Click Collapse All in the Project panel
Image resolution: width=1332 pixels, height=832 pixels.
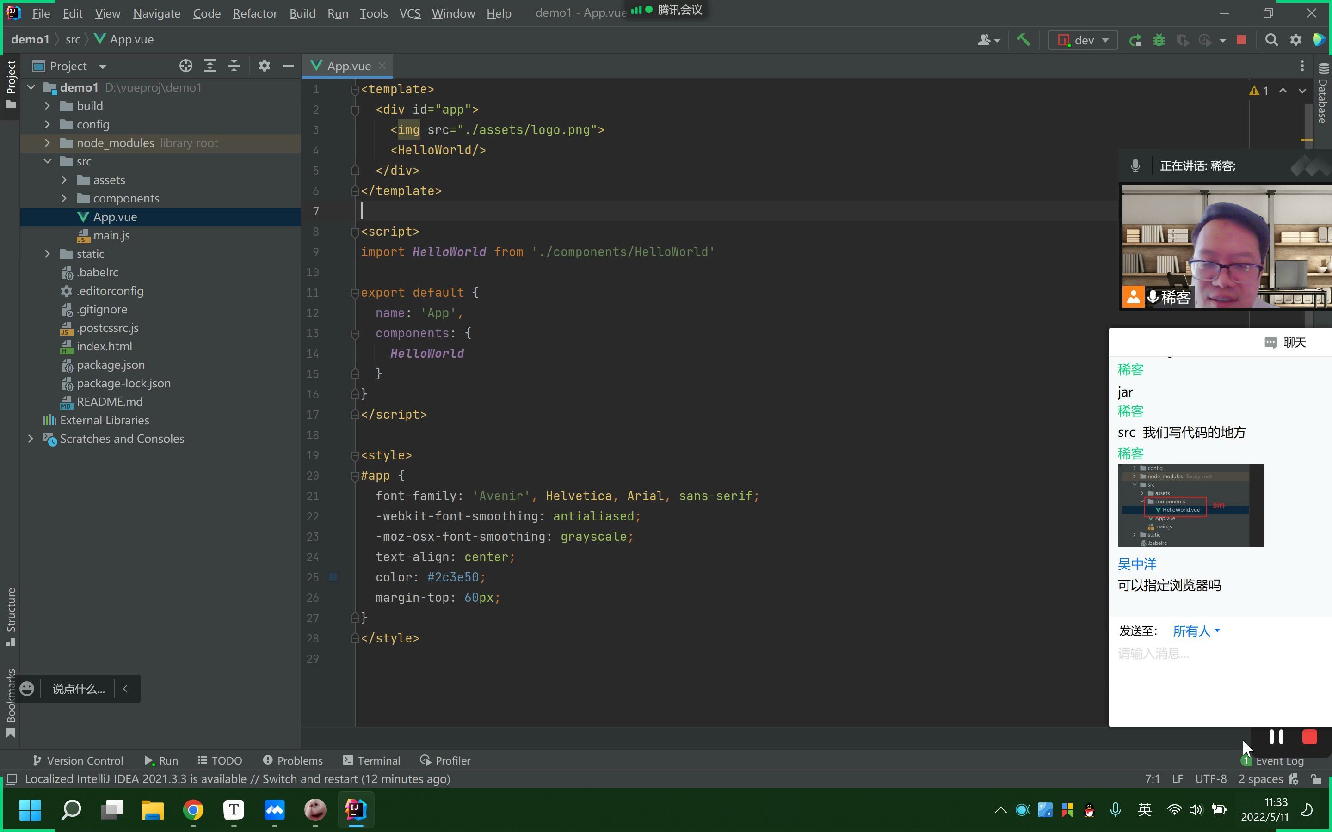(234, 66)
